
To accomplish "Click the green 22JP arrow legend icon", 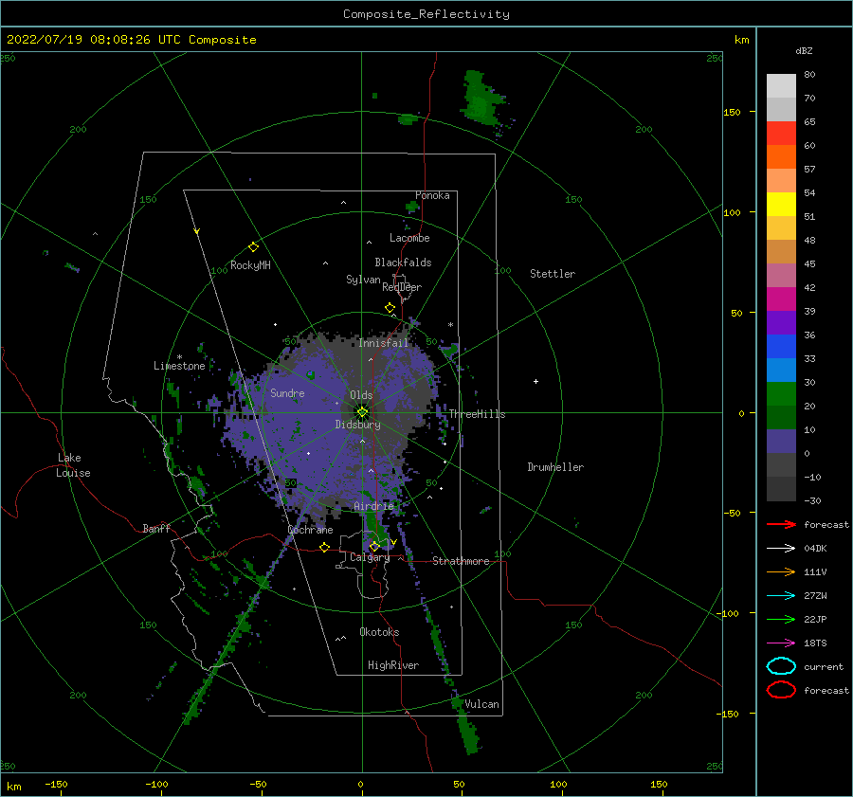I will pyautogui.click(x=781, y=619).
